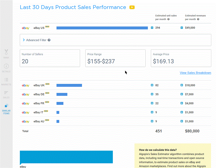
Task: Click the eBay DE marketplace label
Action: coord(39,94)
